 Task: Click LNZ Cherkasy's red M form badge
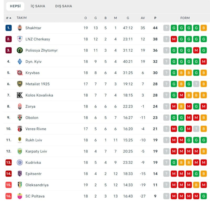click(x=174, y=39)
